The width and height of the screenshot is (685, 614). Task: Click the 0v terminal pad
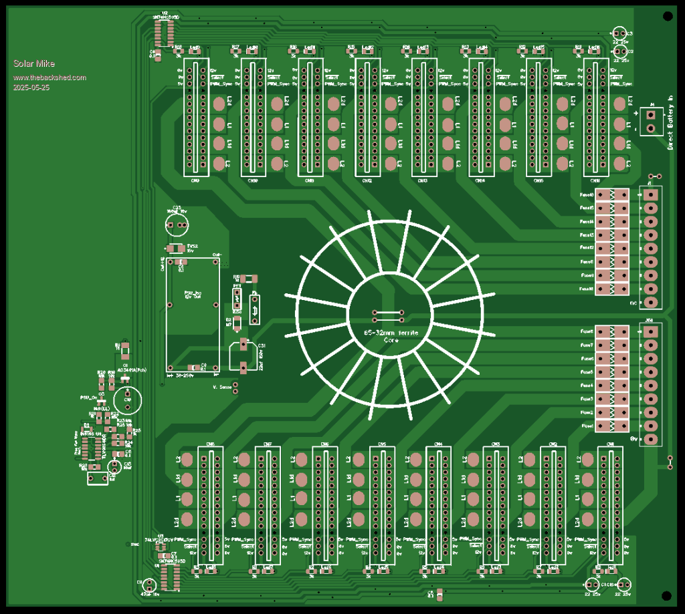point(650,439)
